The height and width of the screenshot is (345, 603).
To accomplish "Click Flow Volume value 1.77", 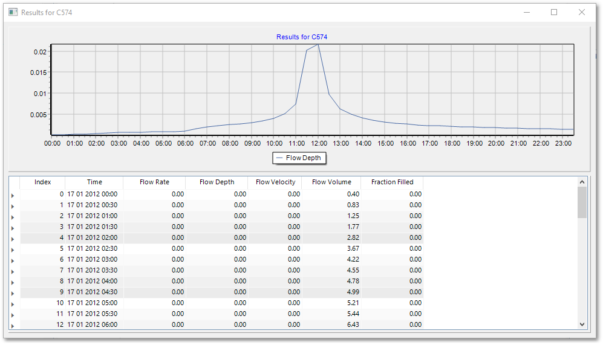I will tap(353, 227).
